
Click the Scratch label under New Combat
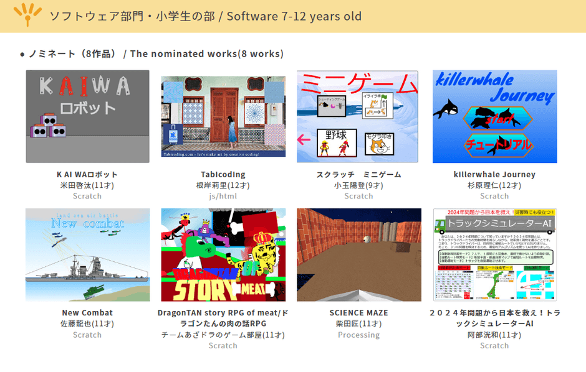pyautogui.click(x=87, y=335)
